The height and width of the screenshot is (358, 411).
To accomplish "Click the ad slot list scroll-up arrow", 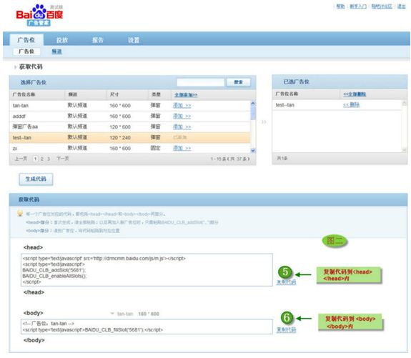I will pyautogui.click(x=253, y=104).
